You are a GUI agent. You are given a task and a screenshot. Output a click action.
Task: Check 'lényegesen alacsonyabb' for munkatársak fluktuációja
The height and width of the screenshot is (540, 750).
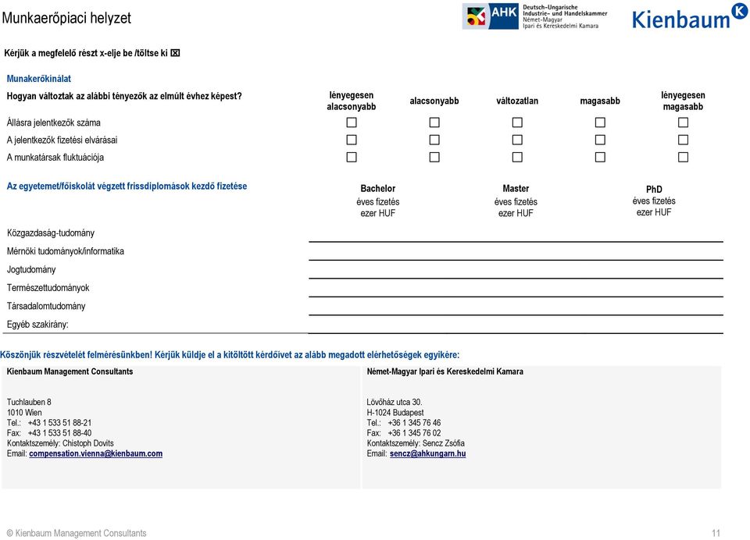pyautogui.click(x=352, y=157)
